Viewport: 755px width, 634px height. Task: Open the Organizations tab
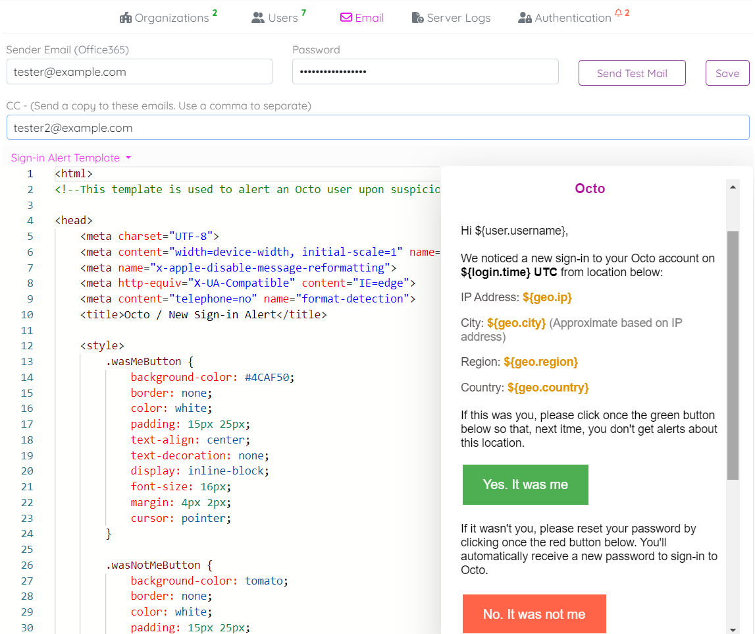click(x=171, y=18)
